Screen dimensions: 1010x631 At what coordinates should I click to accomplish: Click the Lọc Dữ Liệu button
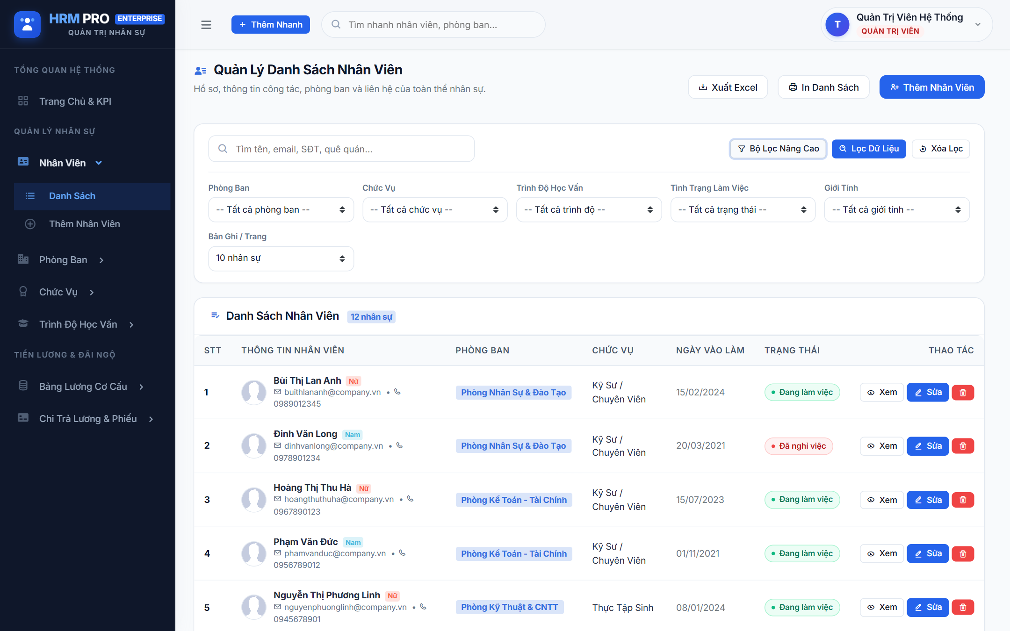pyautogui.click(x=869, y=149)
